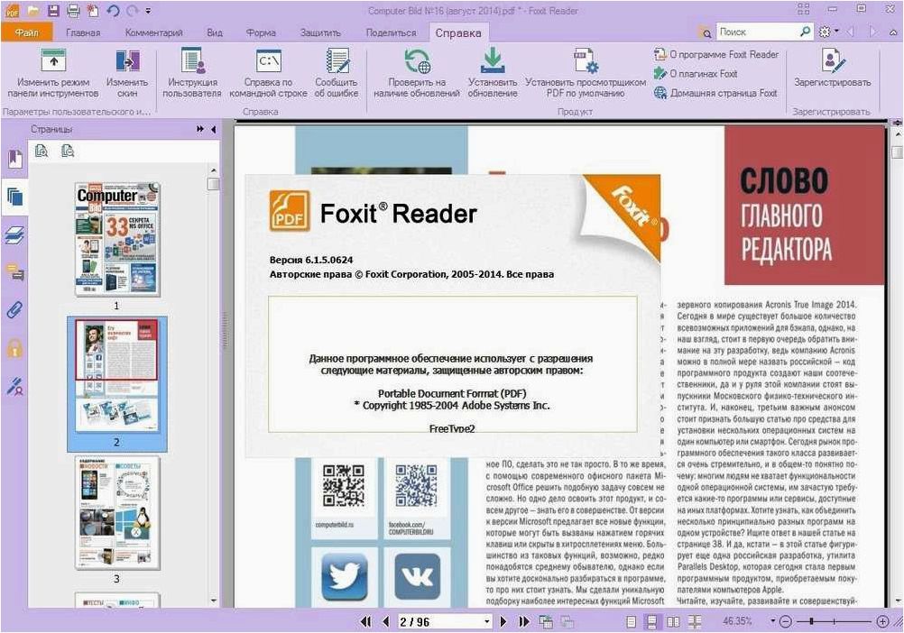Click the Изменить скин icon
The width and height of the screenshot is (904, 633).
pos(127,73)
